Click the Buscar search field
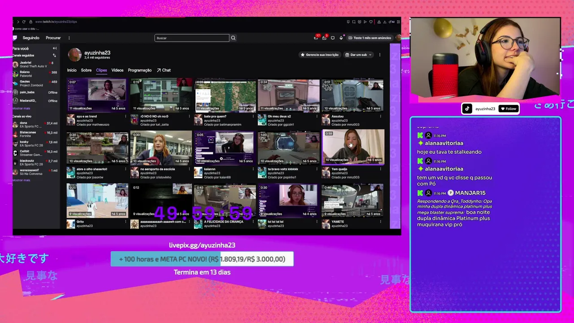The image size is (574, 323). coord(192,38)
